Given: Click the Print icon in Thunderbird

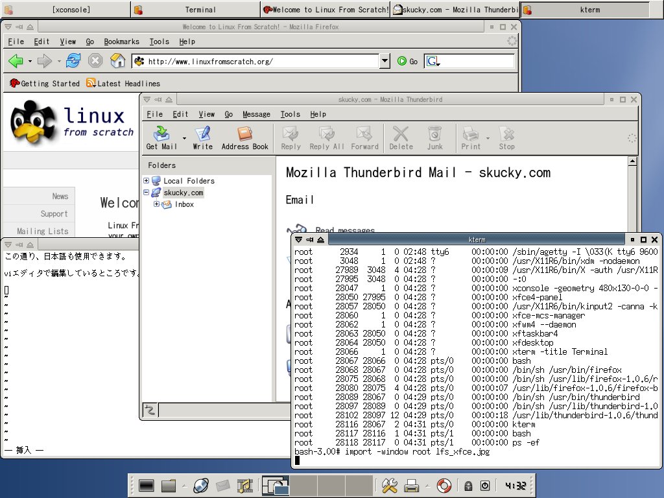Looking at the screenshot, I should (x=471, y=138).
